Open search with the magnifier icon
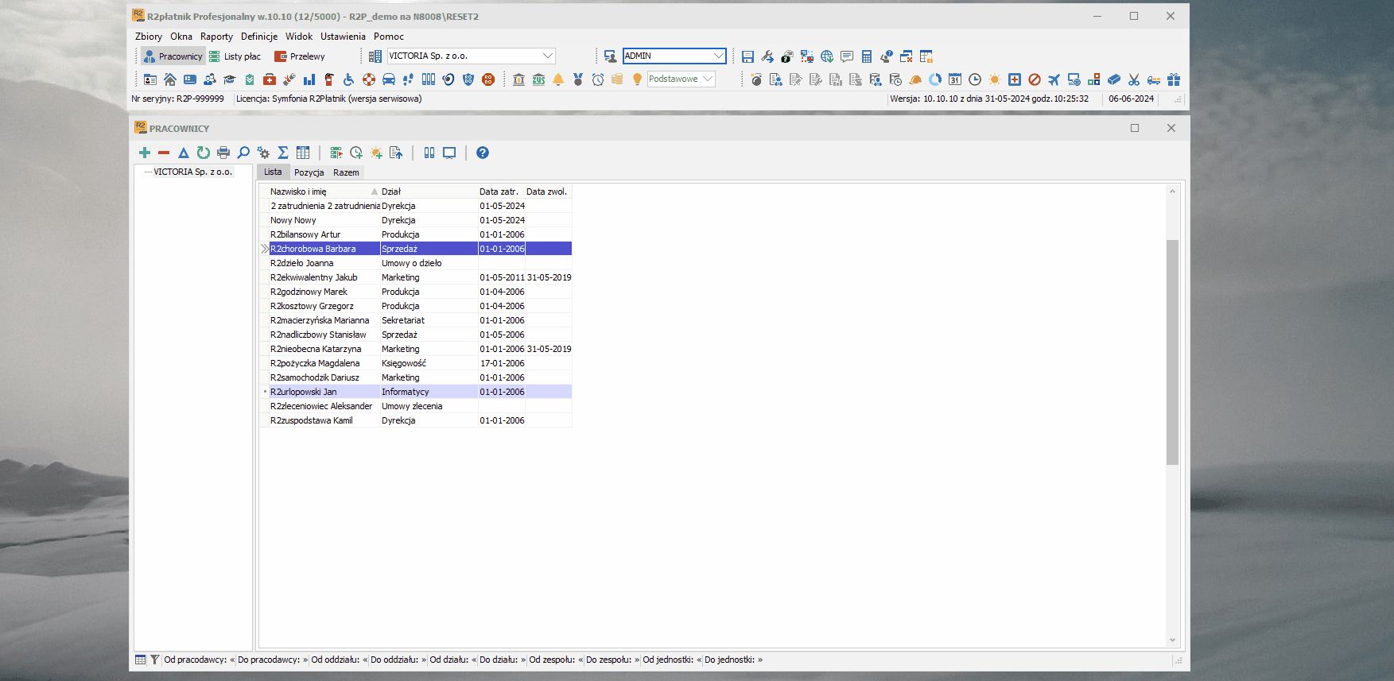 coord(243,153)
